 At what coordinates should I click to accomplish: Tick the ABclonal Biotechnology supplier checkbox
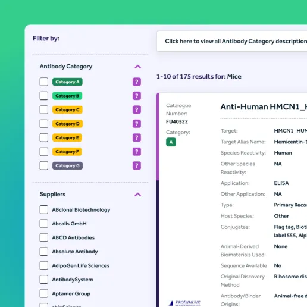tap(43, 209)
